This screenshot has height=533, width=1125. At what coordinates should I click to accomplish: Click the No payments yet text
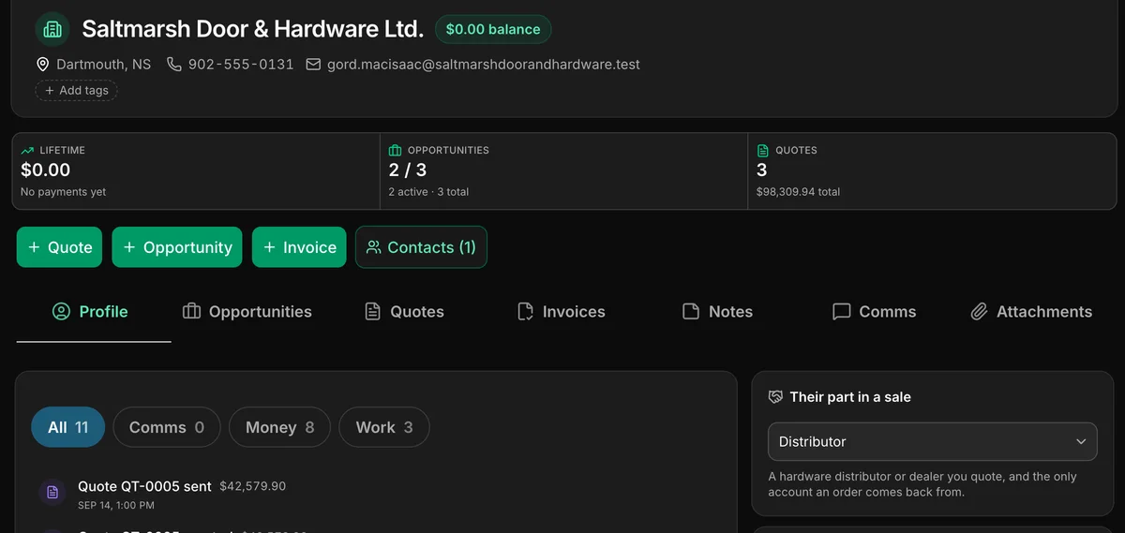(63, 192)
